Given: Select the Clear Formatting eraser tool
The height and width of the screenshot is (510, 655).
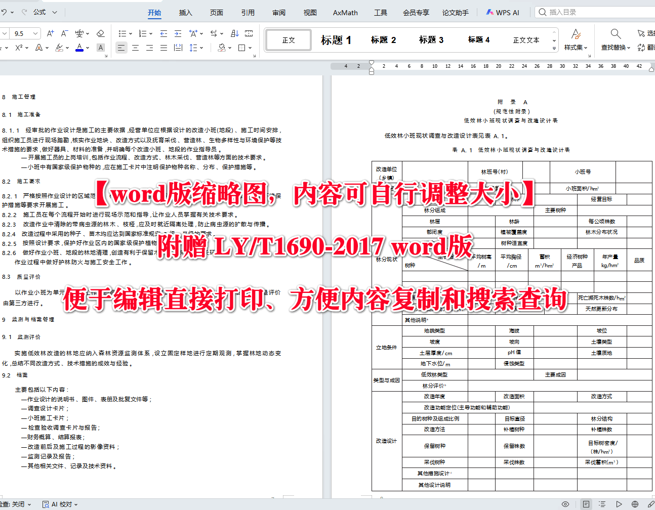Looking at the screenshot, I should pos(99,33).
